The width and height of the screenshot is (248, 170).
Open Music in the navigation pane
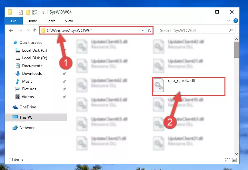[x=27, y=81]
